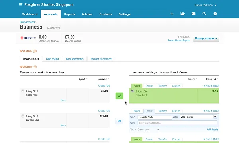
Task: Open the Reconciliation Report link
Action: coord(178,41)
